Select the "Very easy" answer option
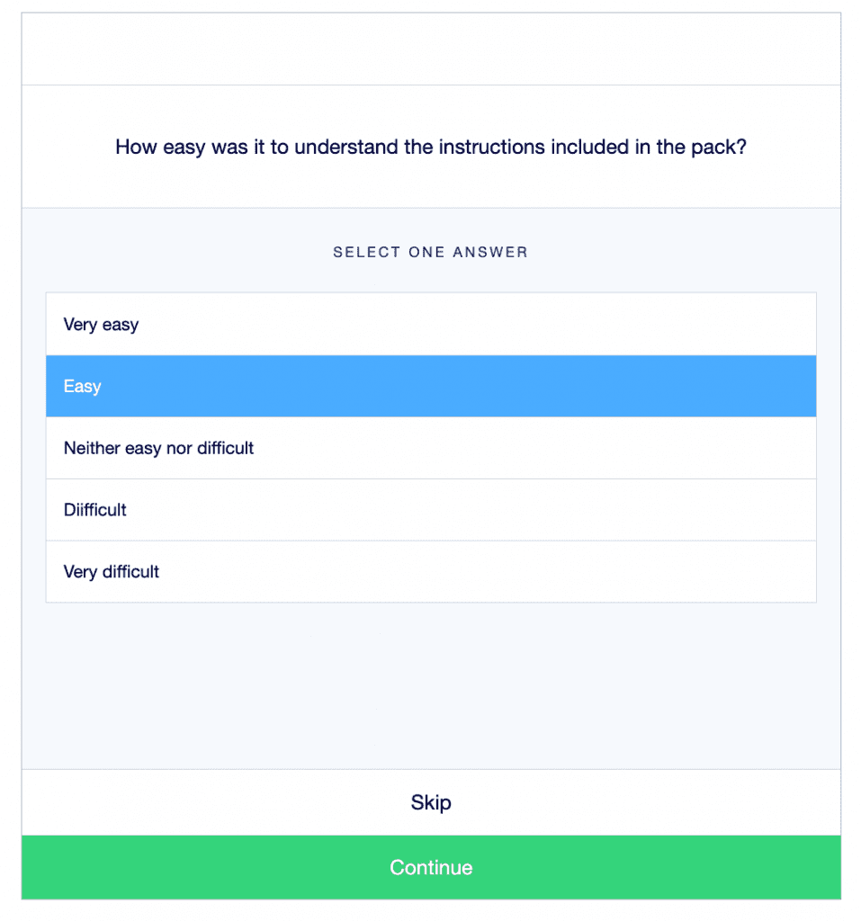This screenshot has width=861, height=921. point(430,324)
